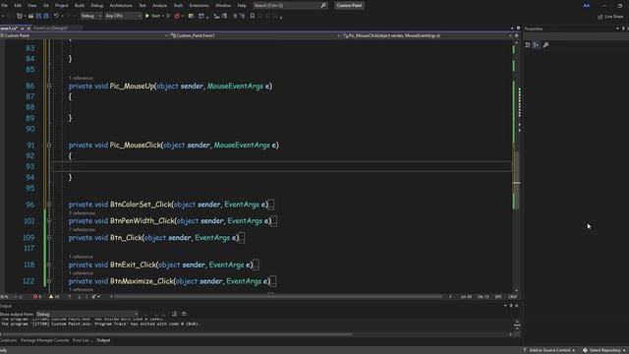This screenshot has width=629, height=354.
Task: Open the Custom Paint project navigation dropdown
Action: pyautogui.click(x=85, y=35)
